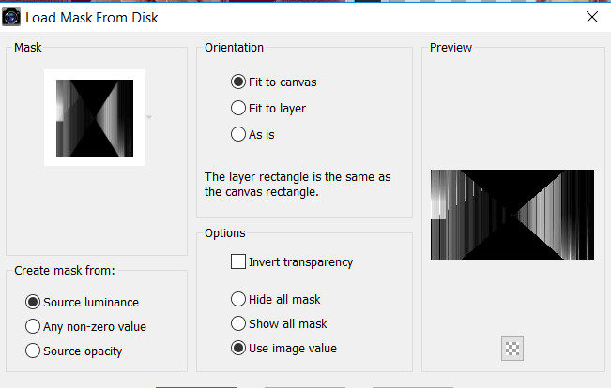Choose the Fit to layer option

coord(238,108)
